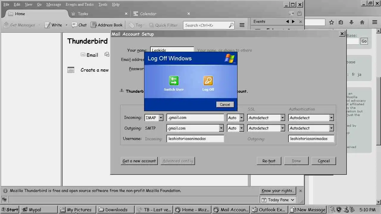Screen dimensions: 381x214
Task: Click the Create a new calendar icon
Action: click(71, 70)
